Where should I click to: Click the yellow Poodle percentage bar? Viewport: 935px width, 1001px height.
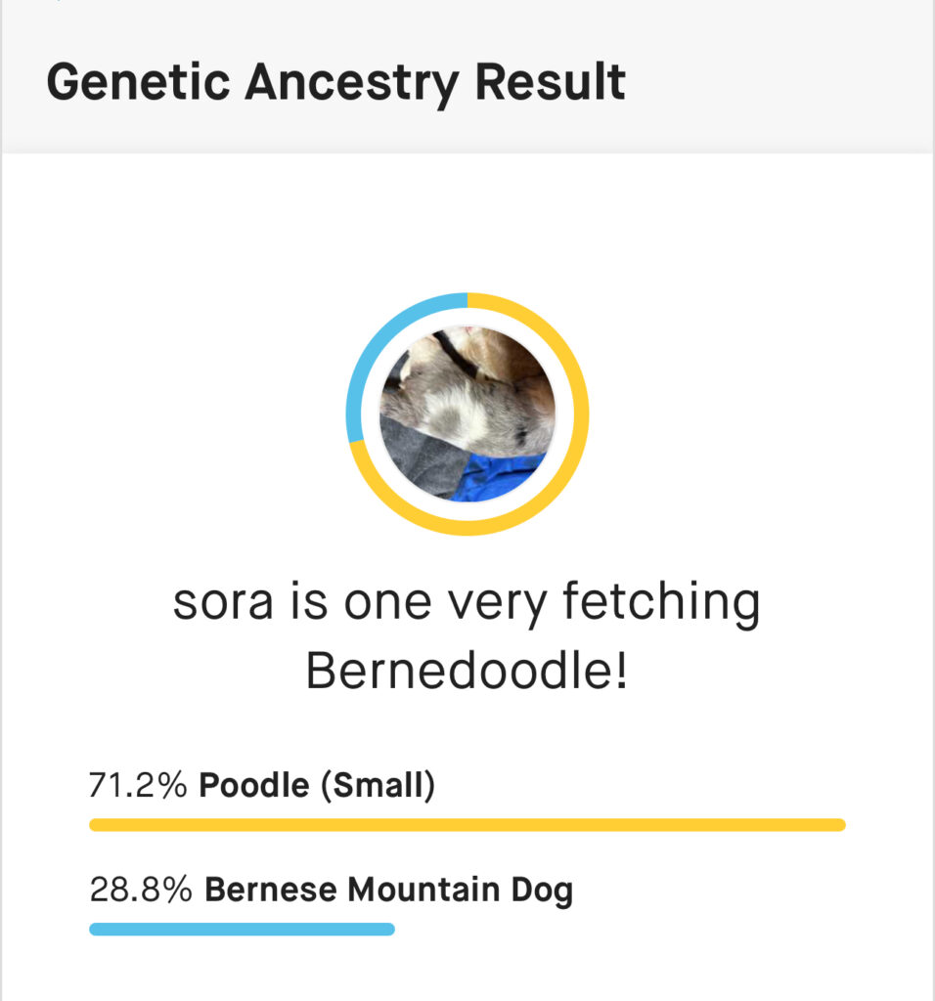click(x=467, y=825)
